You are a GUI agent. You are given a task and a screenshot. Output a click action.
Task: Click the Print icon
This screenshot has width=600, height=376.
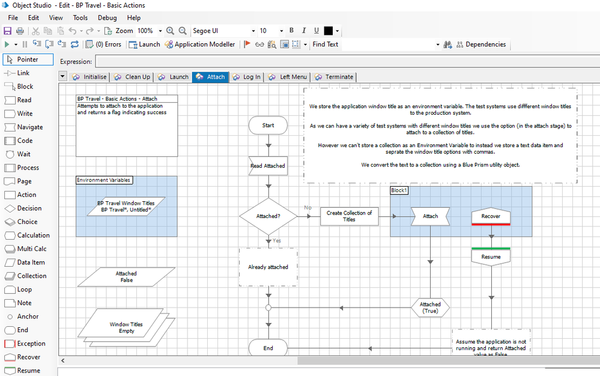(20, 31)
